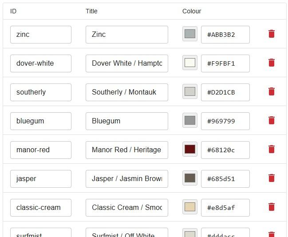Open colour picker for Jasper swatch
The width and height of the screenshot is (288, 237).
point(190,178)
